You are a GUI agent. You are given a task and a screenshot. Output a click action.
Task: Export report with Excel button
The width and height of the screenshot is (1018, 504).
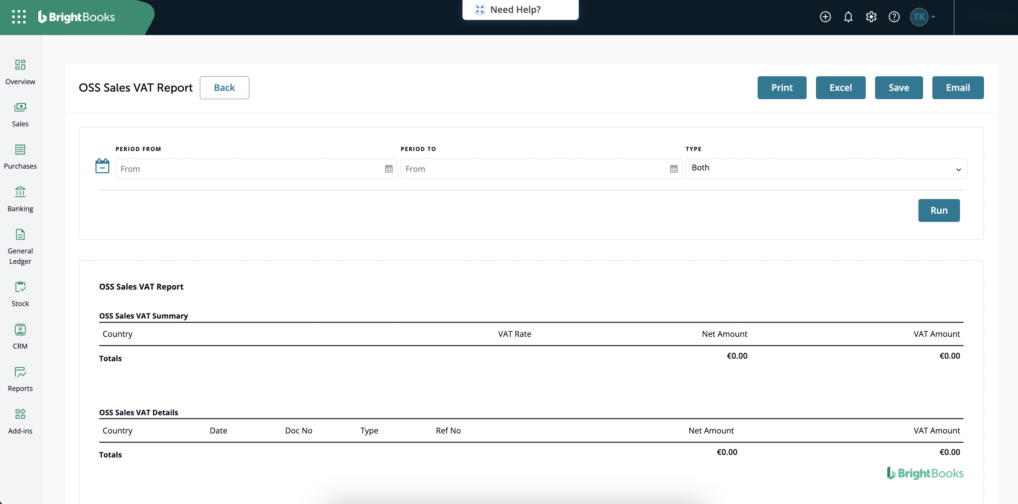click(x=841, y=88)
